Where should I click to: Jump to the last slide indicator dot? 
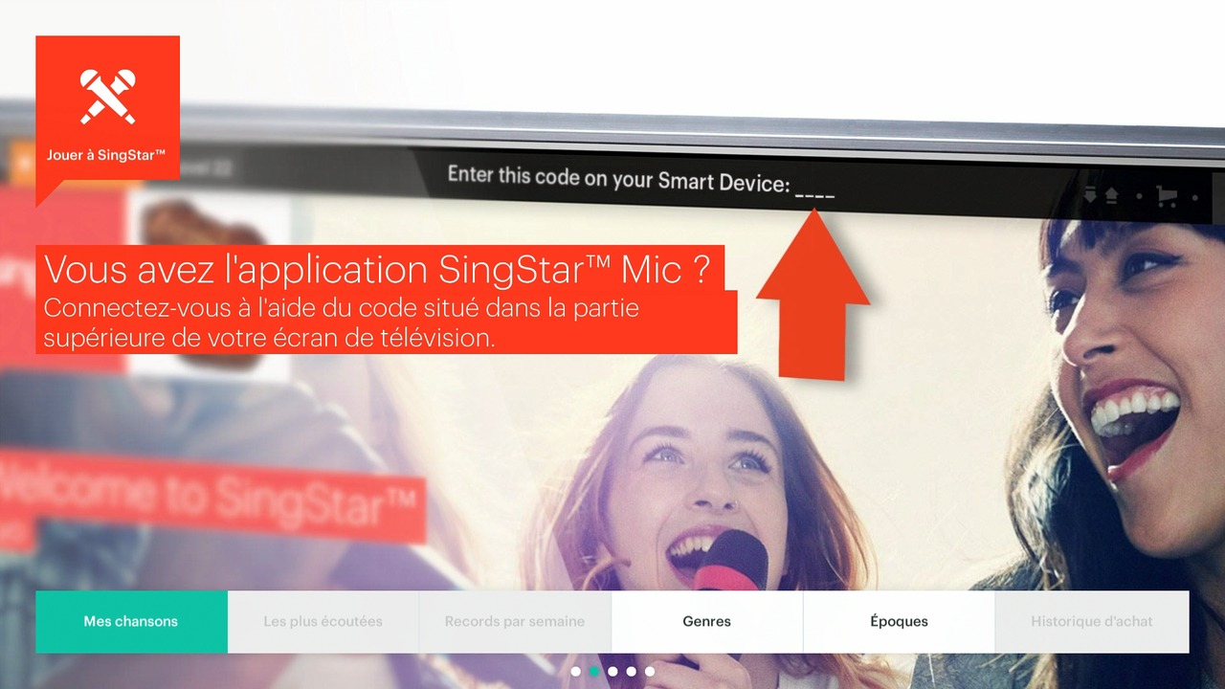(650, 672)
